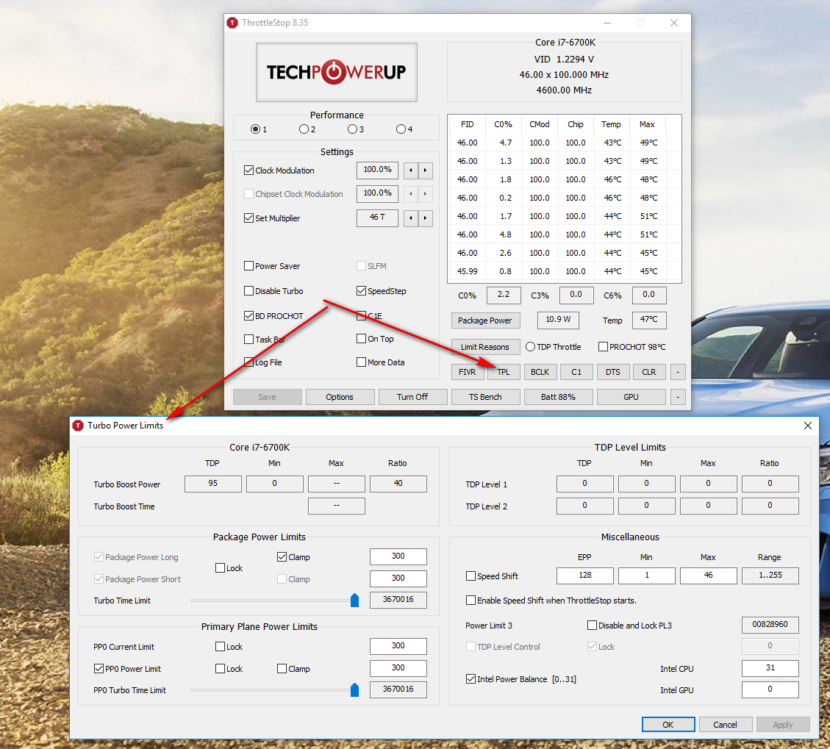Close the Turbo Power Limits dialog
Image resolution: width=830 pixels, height=749 pixels.
pos(807,426)
